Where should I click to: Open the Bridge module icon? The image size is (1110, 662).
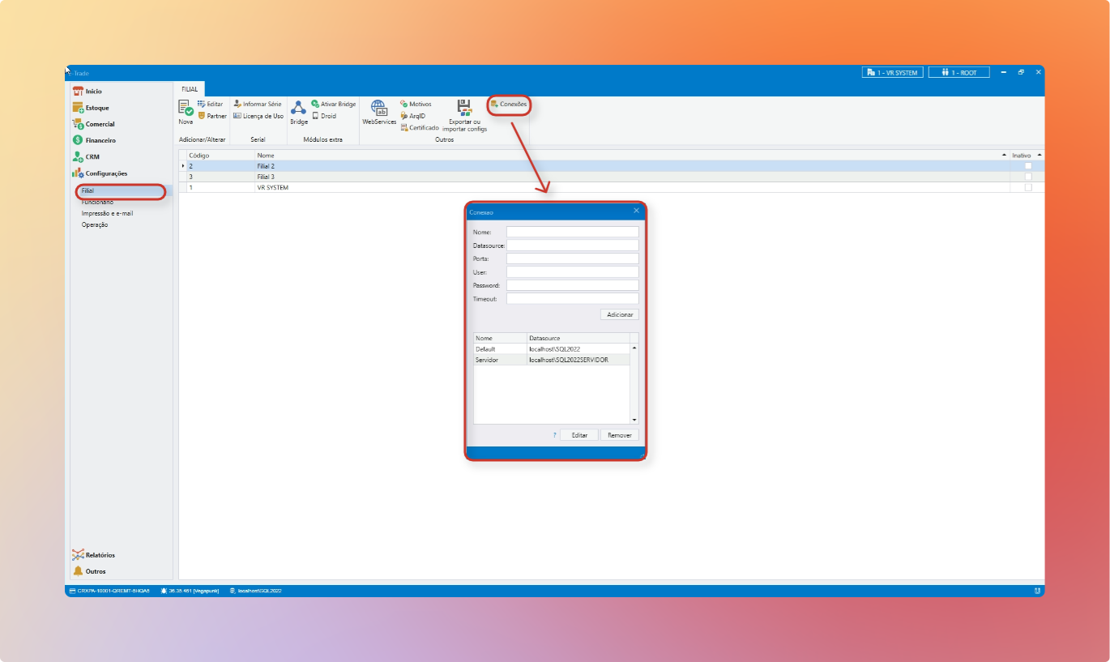[298, 110]
